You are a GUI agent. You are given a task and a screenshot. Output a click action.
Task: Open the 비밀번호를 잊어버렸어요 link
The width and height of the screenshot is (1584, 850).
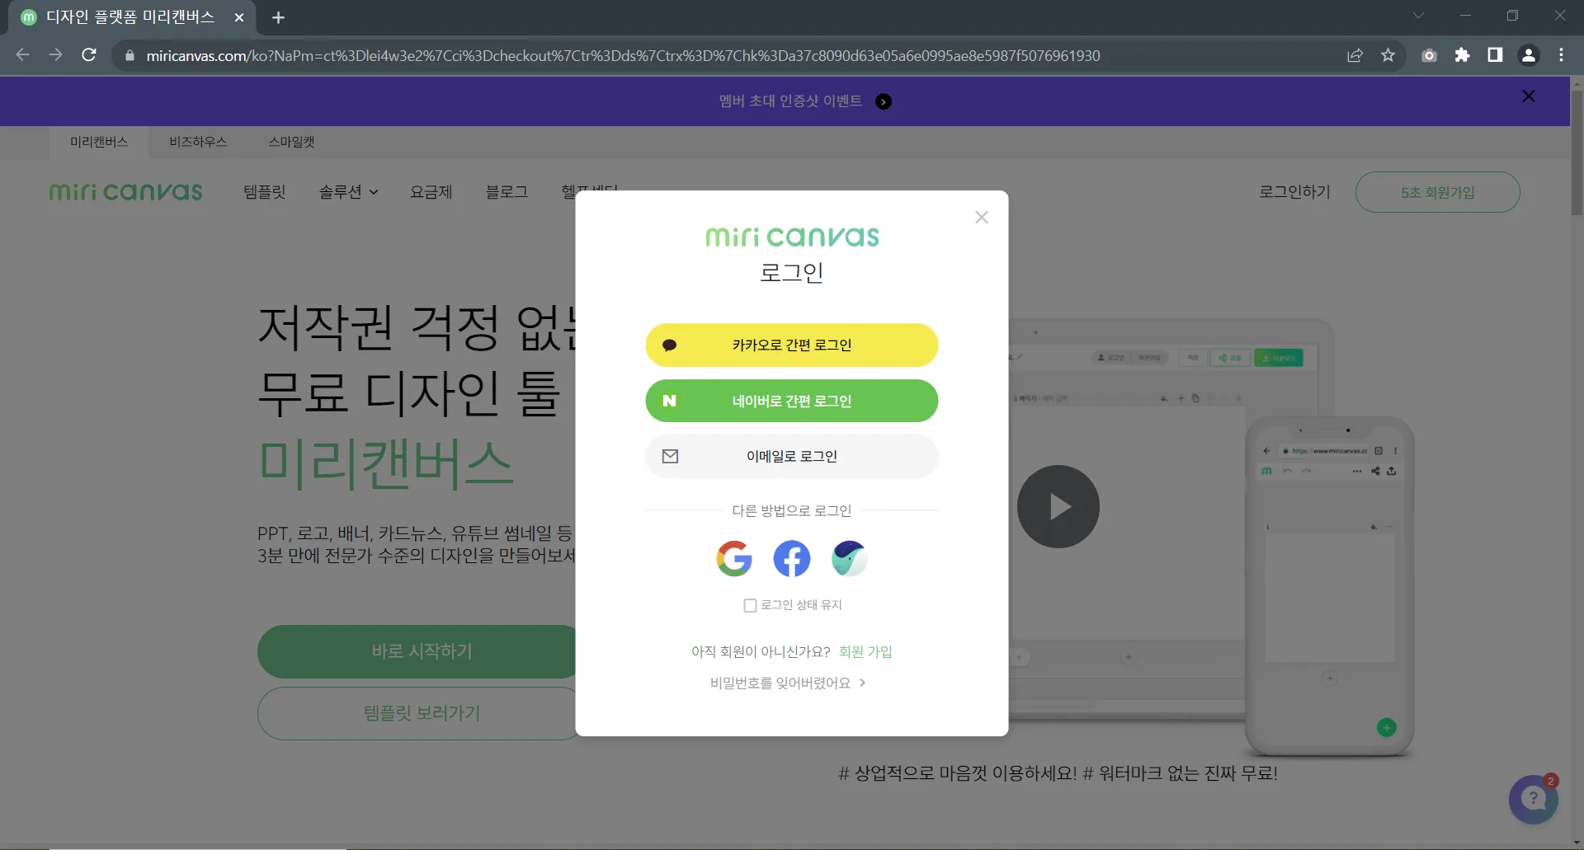[x=788, y=683]
